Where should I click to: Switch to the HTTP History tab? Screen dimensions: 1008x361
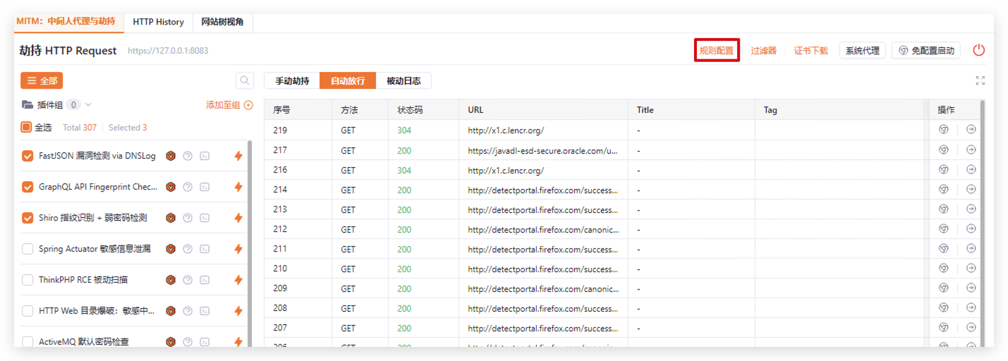pyautogui.click(x=158, y=22)
